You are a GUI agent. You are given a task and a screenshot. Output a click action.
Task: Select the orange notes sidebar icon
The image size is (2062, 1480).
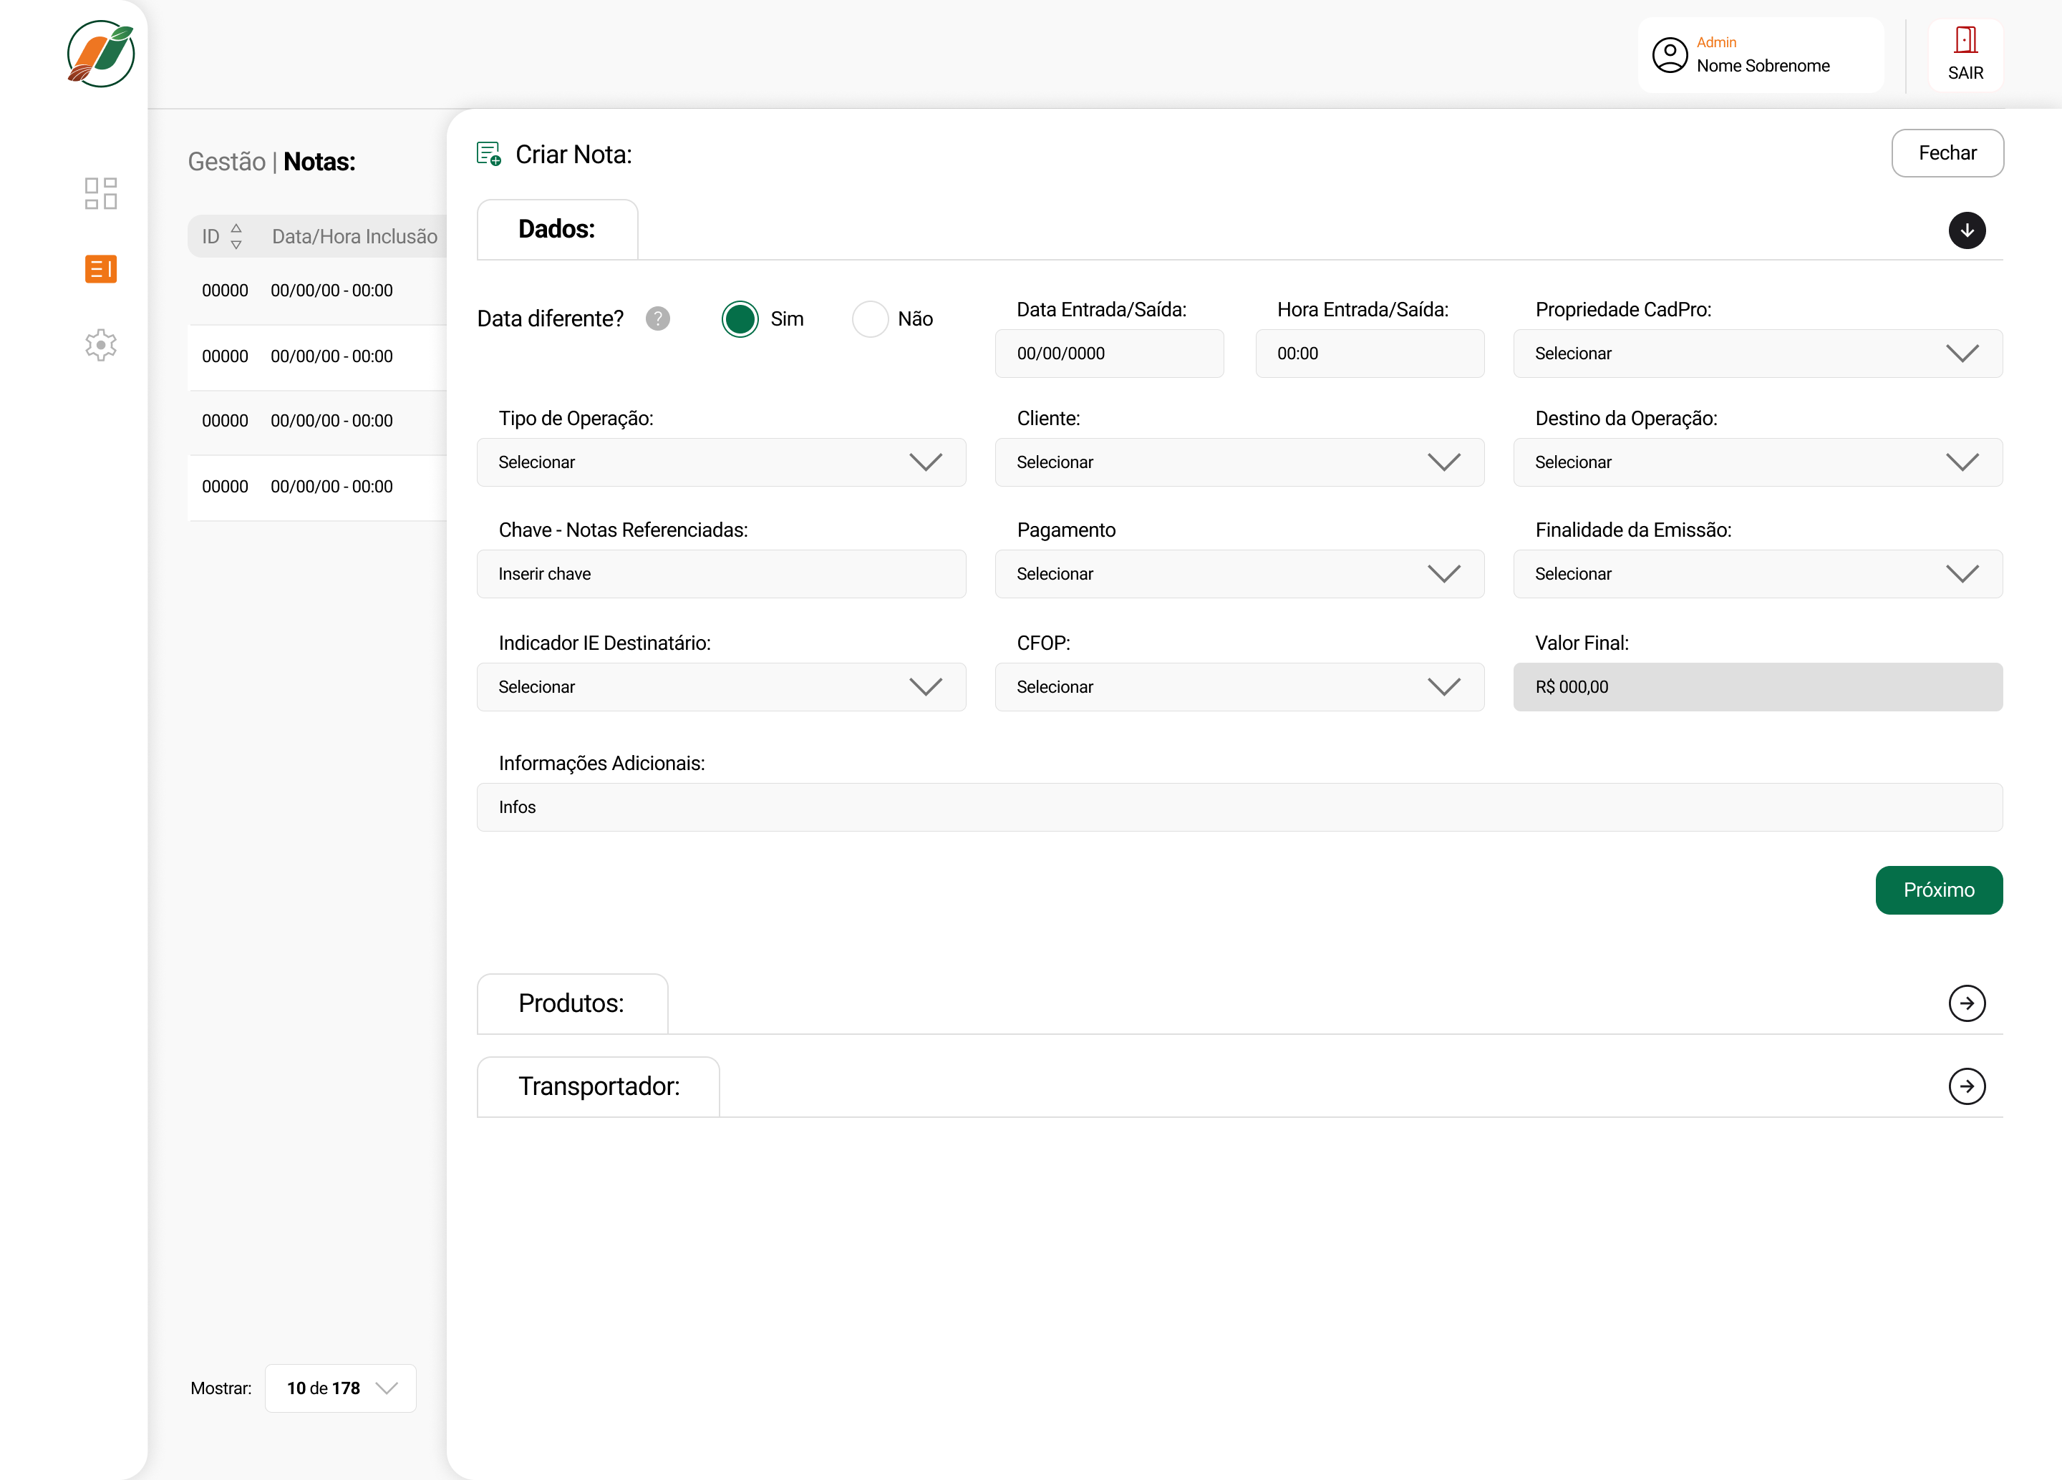click(x=101, y=269)
